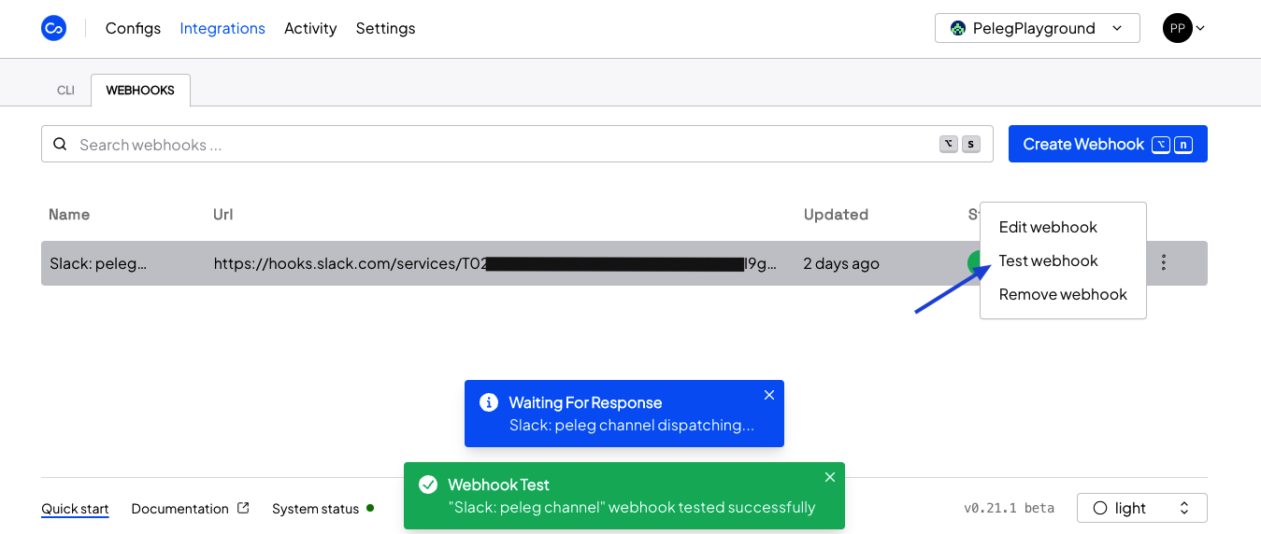Click the info icon in blue toast
Screen dimensions: 1261x534
point(489,402)
